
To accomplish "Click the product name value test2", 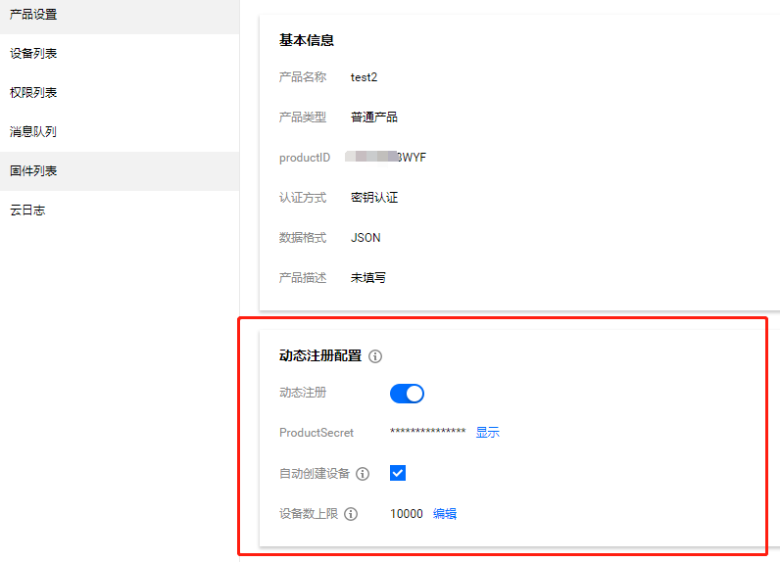I will tap(364, 77).
